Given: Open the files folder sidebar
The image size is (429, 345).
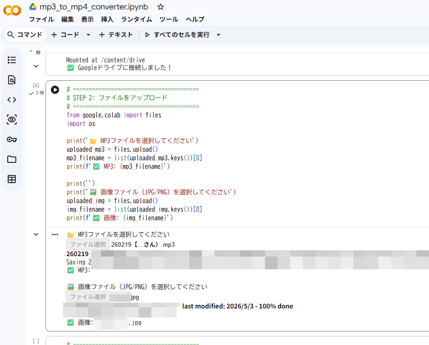Looking at the screenshot, I should click(x=12, y=159).
